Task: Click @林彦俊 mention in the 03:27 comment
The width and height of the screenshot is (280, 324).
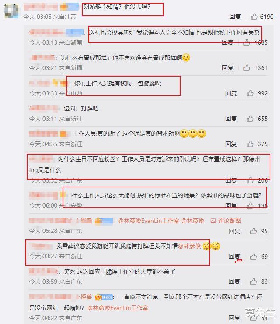Action: (x=189, y=246)
